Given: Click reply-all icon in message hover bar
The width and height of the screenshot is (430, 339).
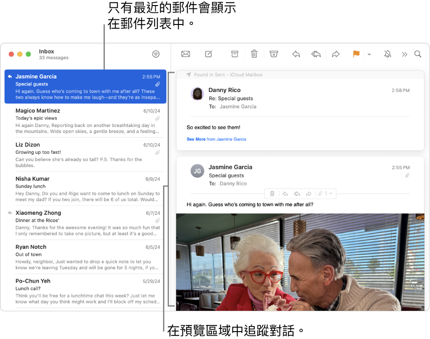Looking at the screenshot, I should pyautogui.click(x=297, y=194).
